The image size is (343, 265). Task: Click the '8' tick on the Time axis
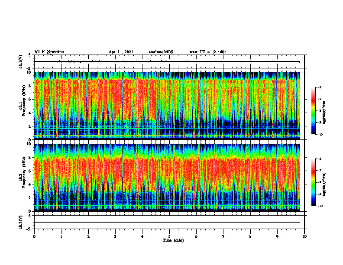click(x=250, y=236)
